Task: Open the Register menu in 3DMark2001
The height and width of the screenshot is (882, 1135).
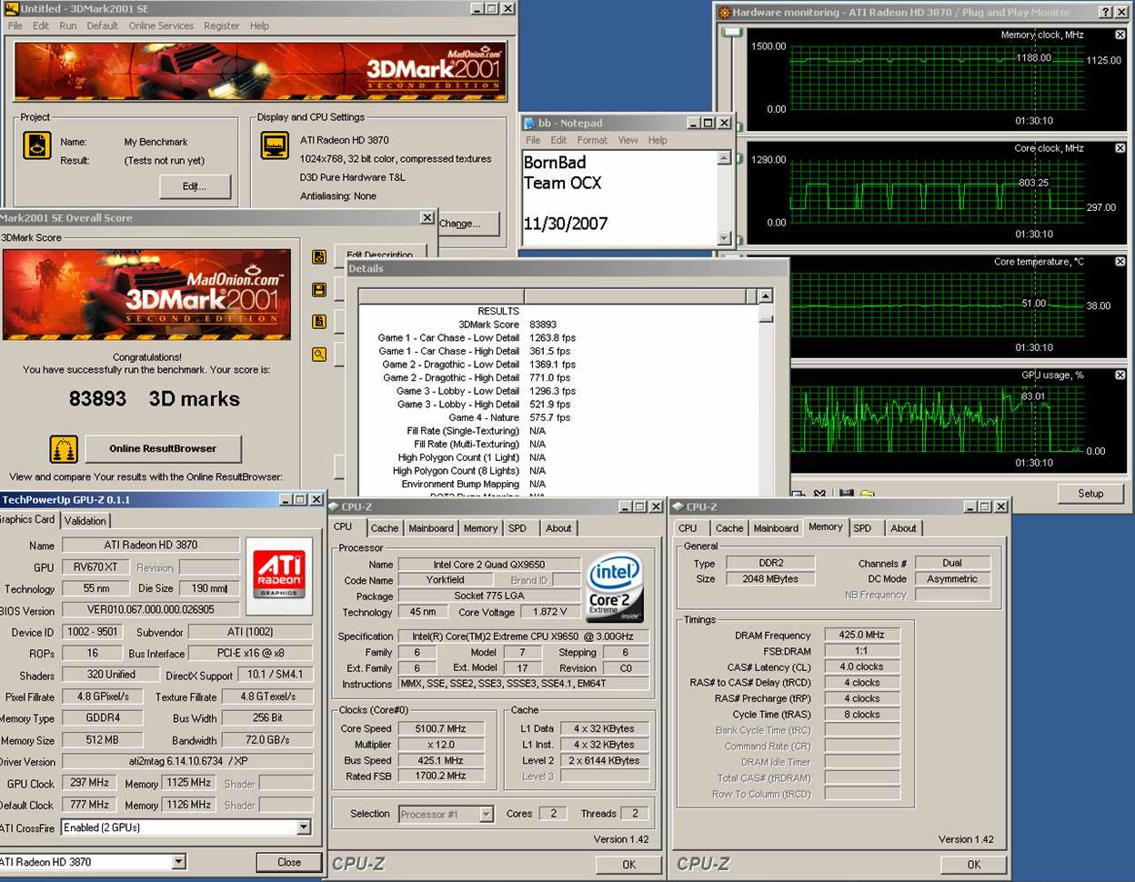Action: coord(221,25)
